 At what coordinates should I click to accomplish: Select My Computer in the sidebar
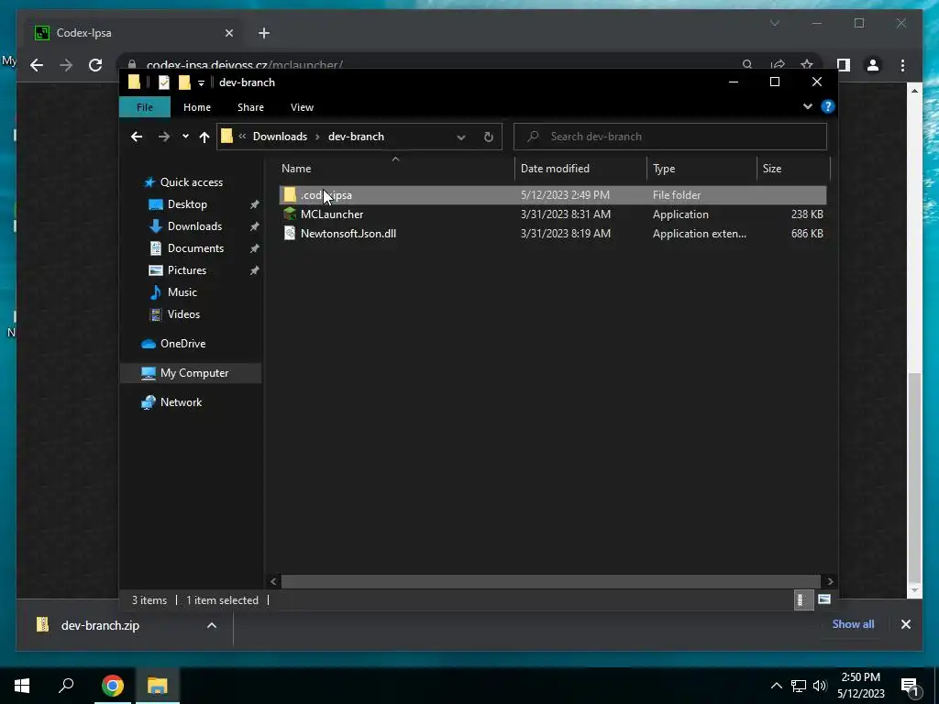(191, 373)
